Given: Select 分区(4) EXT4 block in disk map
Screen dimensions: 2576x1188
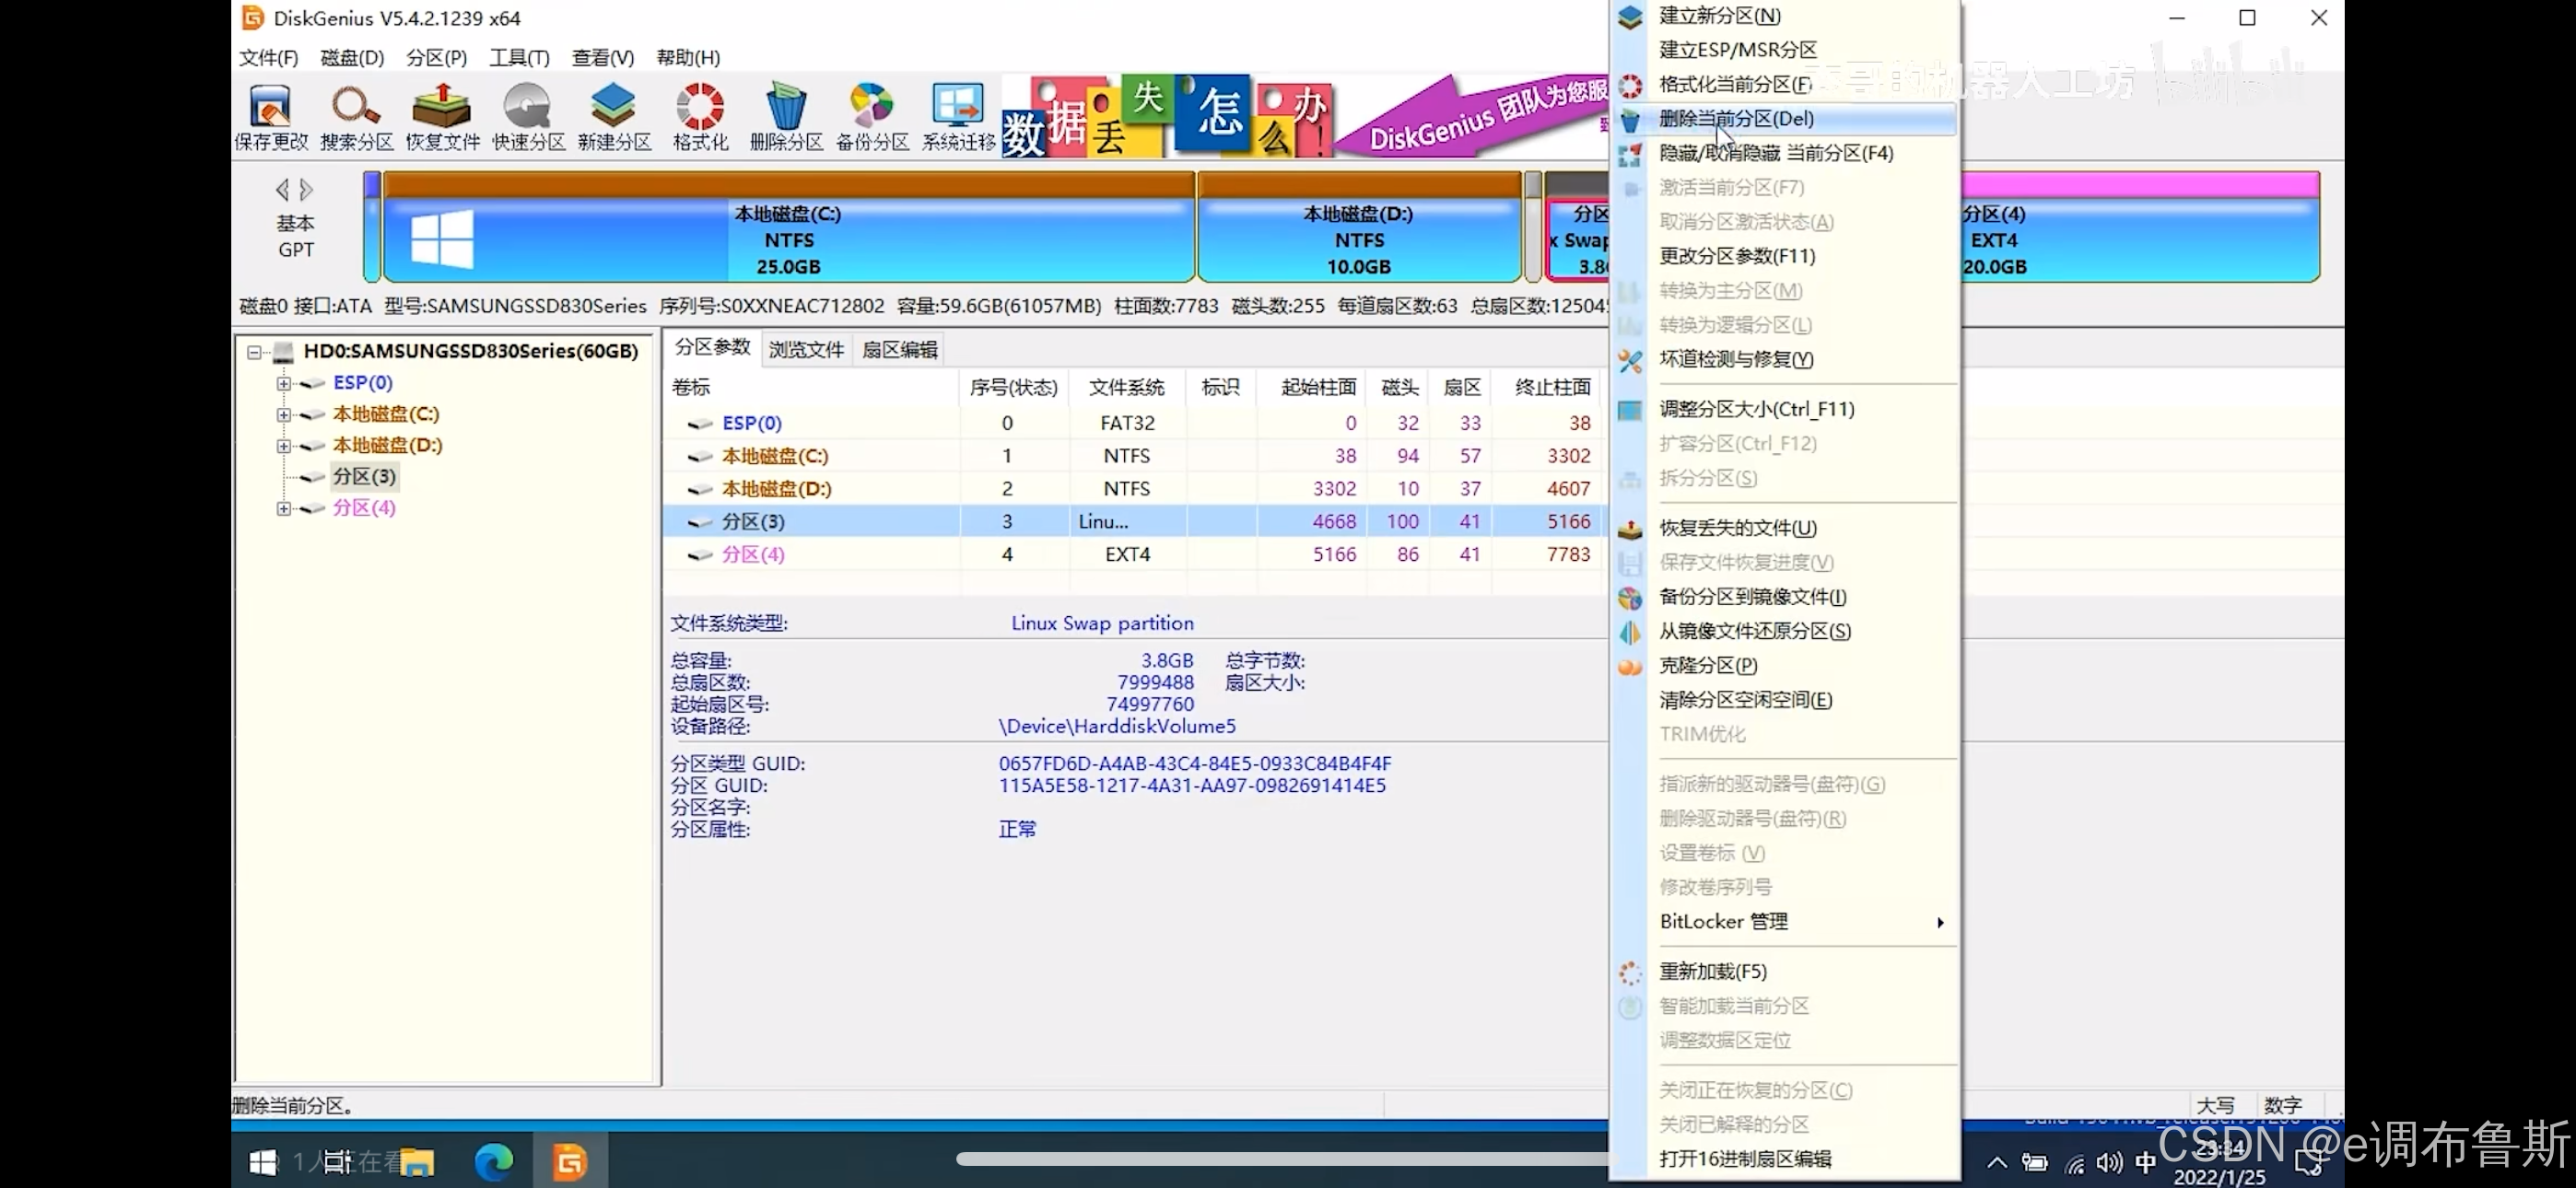Looking at the screenshot, I should (2140, 228).
